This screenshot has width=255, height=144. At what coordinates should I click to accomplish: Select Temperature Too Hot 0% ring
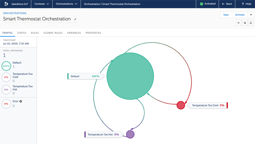pyautogui.click(x=6, y=90)
